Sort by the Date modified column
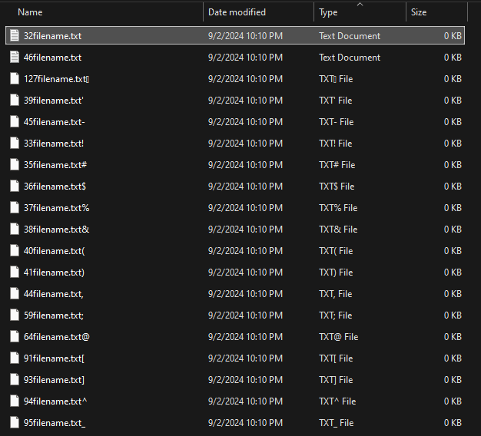Image resolution: width=481 pixels, height=436 pixels. coord(237,12)
